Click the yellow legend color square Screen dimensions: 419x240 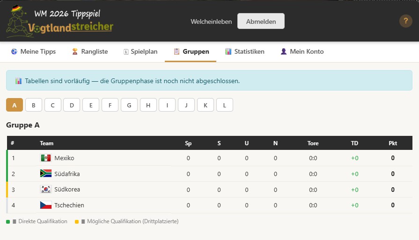(x=77, y=222)
